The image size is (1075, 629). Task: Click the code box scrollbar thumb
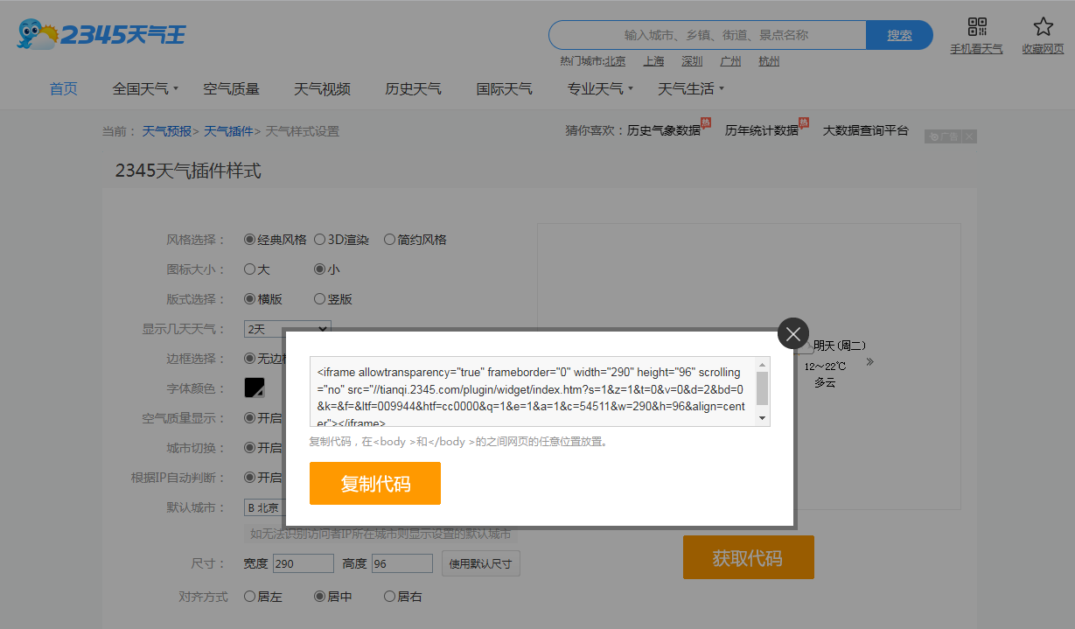point(762,388)
